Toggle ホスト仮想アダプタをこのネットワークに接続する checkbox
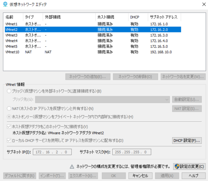 [x=9, y=127]
